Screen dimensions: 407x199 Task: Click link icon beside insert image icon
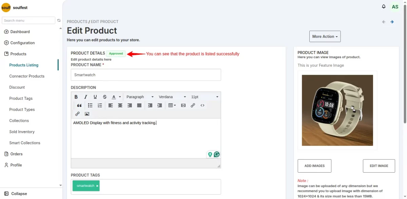(77, 114)
